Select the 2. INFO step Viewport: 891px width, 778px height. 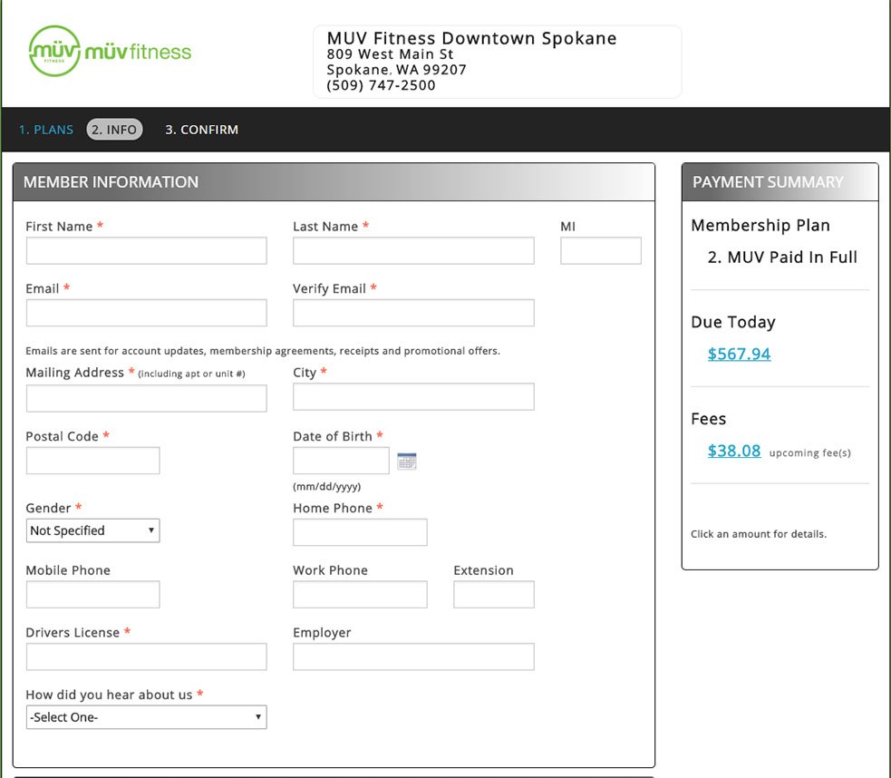click(114, 130)
